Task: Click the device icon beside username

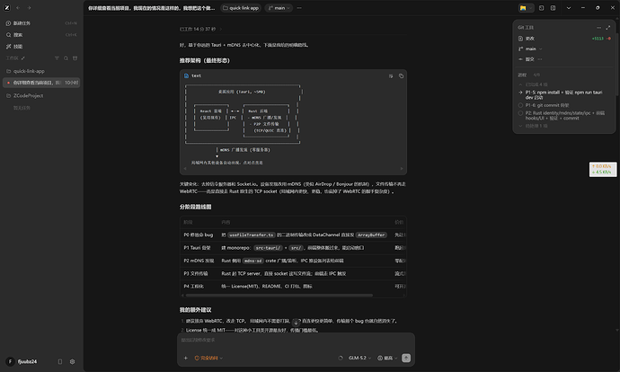Action: click(60, 361)
